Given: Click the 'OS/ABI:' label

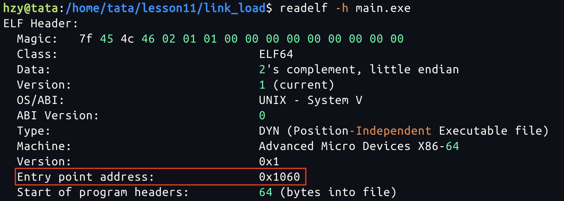Looking at the screenshot, I should point(41,100).
